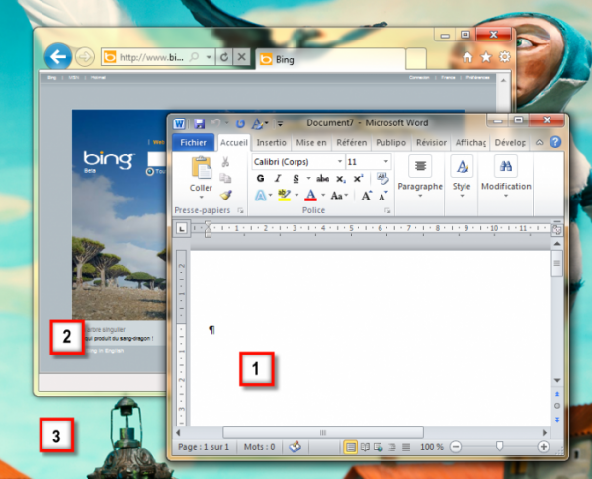Open the Calibri (Corps) font name dropdown
Screen dimensions: 592x479
pyautogui.click(x=339, y=161)
